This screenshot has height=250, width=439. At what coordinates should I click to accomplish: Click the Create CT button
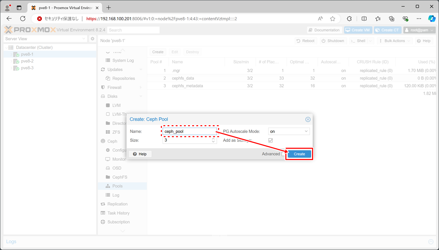pyautogui.click(x=387, y=30)
